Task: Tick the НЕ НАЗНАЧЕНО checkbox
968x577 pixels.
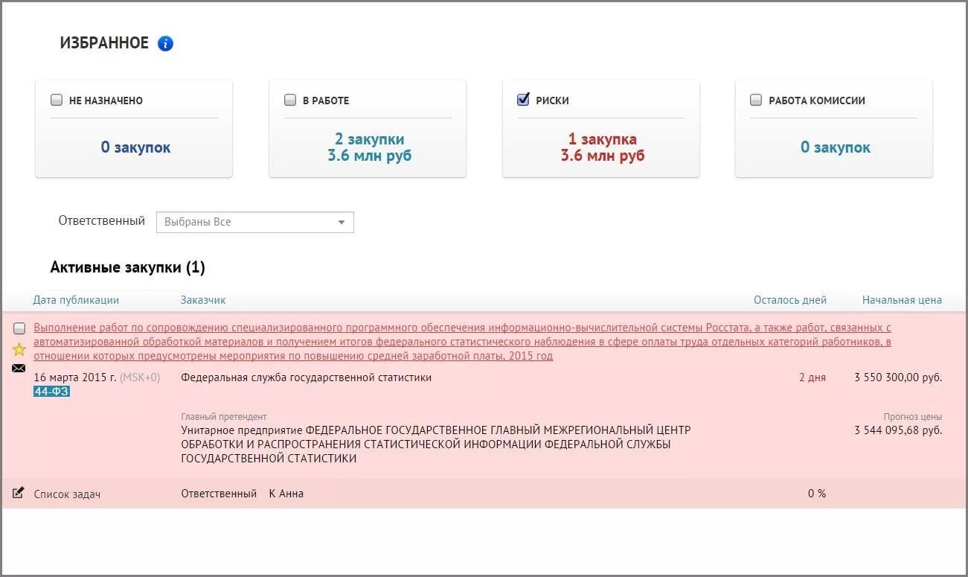Action: point(57,100)
